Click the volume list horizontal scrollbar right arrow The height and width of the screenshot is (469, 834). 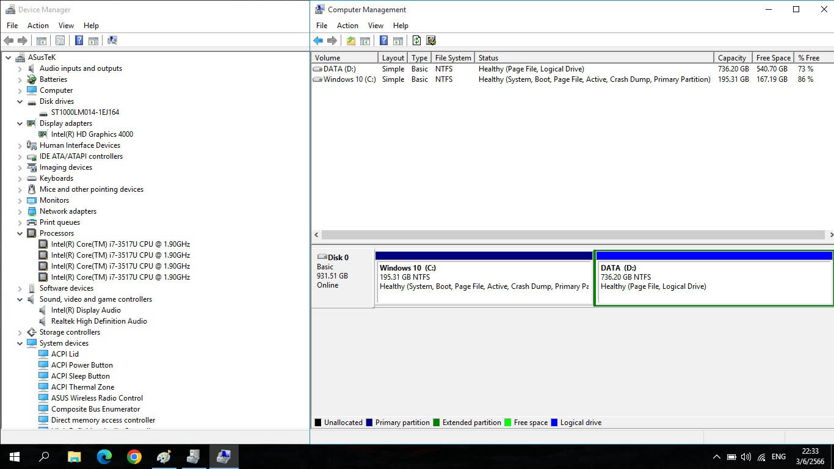pos(830,234)
